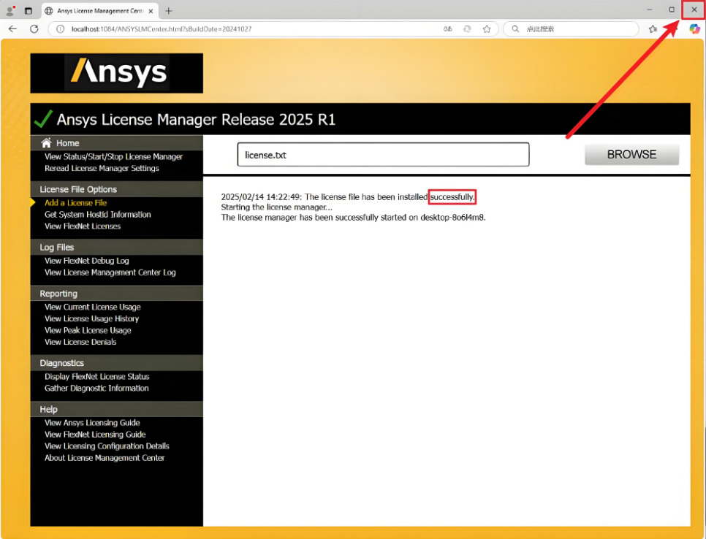Viewport: 706px width, 539px height.
Task: Click the search magnifier icon
Action: [515, 28]
